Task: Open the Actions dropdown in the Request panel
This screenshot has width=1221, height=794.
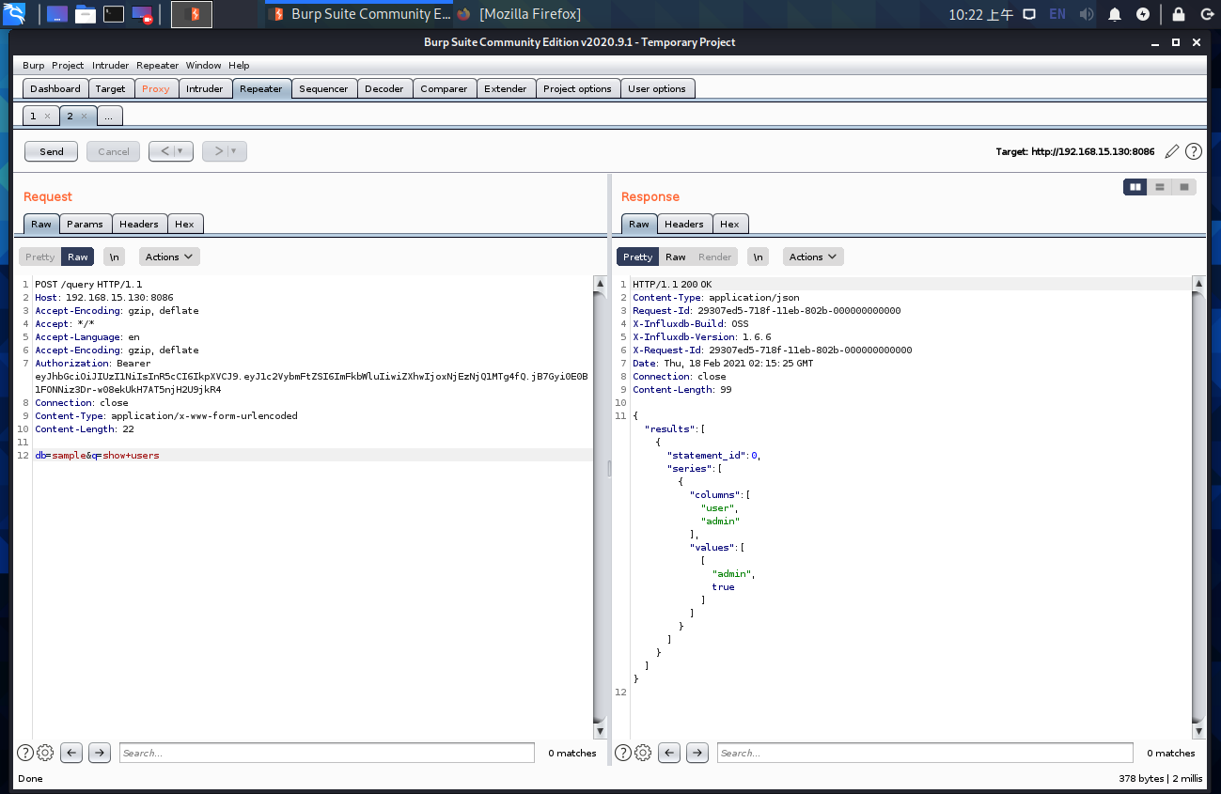Action: point(169,256)
